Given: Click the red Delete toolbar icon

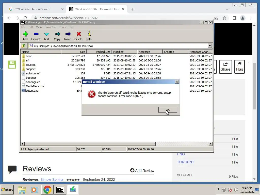Looking at the screenshot, I should click(x=78, y=36).
